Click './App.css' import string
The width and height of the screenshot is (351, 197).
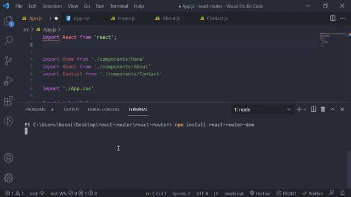78,89
